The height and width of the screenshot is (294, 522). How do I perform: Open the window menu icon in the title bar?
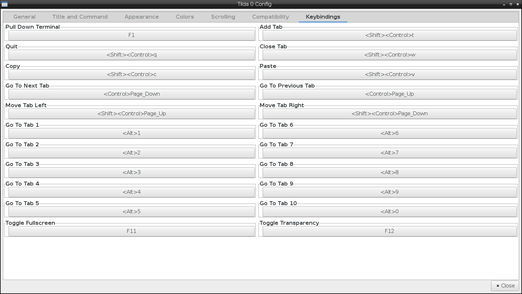pyautogui.click(x=4, y=4)
